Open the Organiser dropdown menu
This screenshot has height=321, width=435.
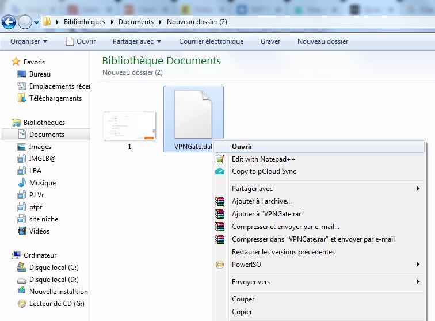(29, 41)
